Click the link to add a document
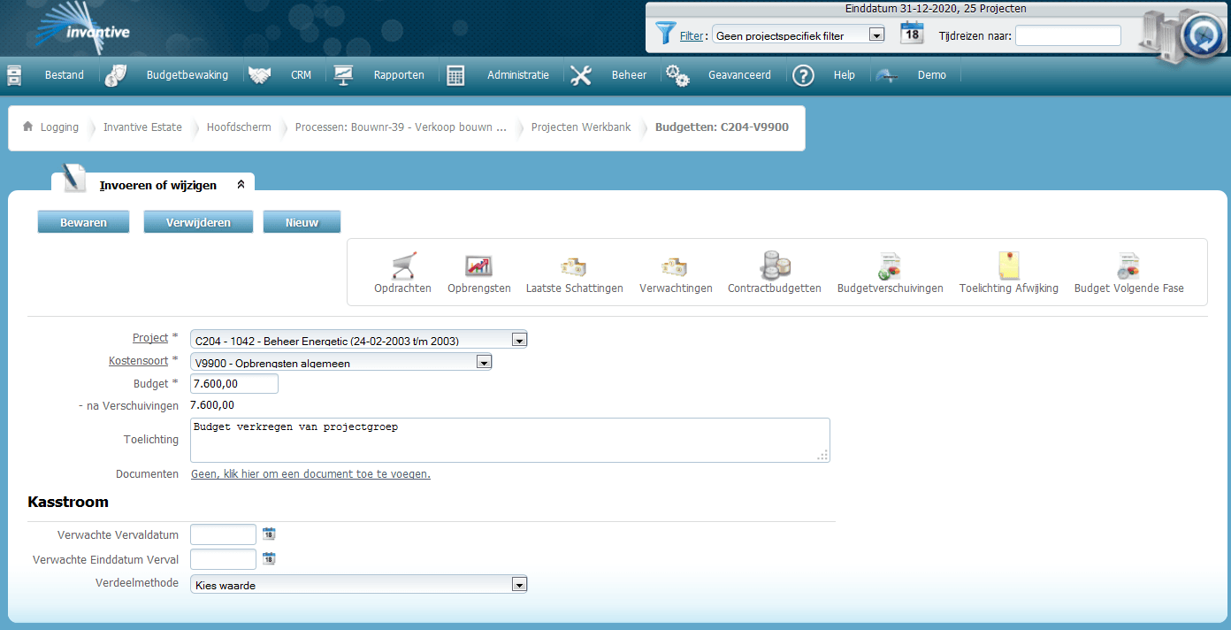The height and width of the screenshot is (630, 1231). coord(310,473)
